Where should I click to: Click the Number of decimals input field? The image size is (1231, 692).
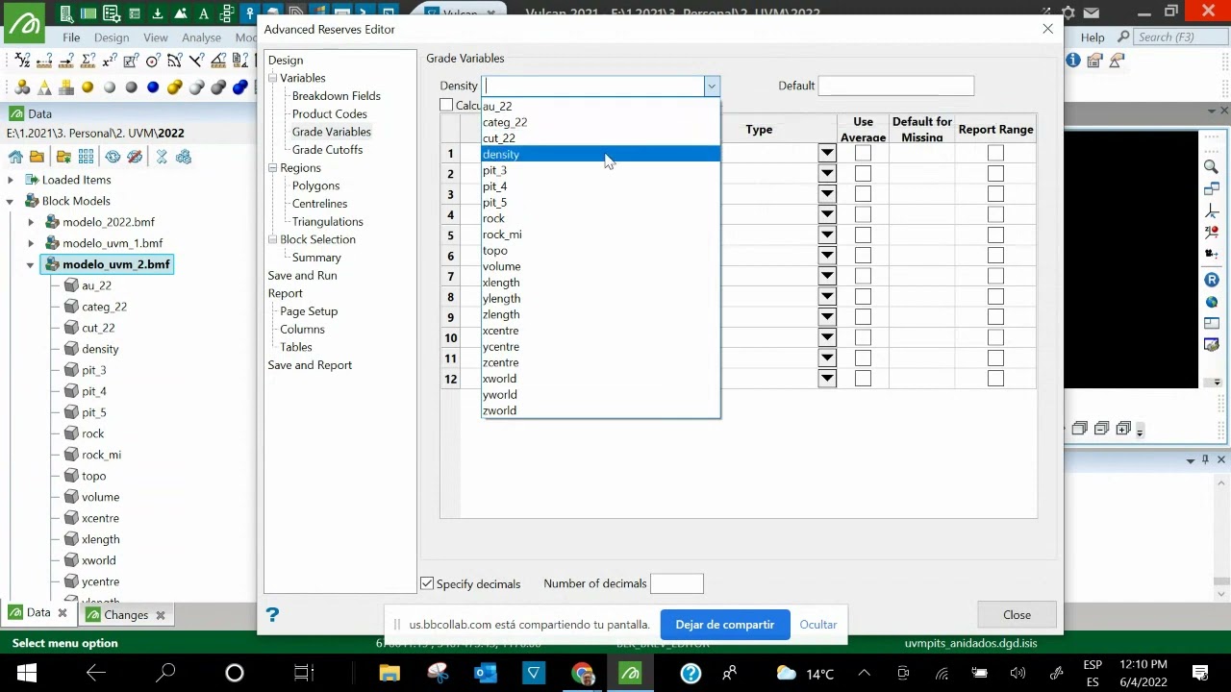pos(676,583)
